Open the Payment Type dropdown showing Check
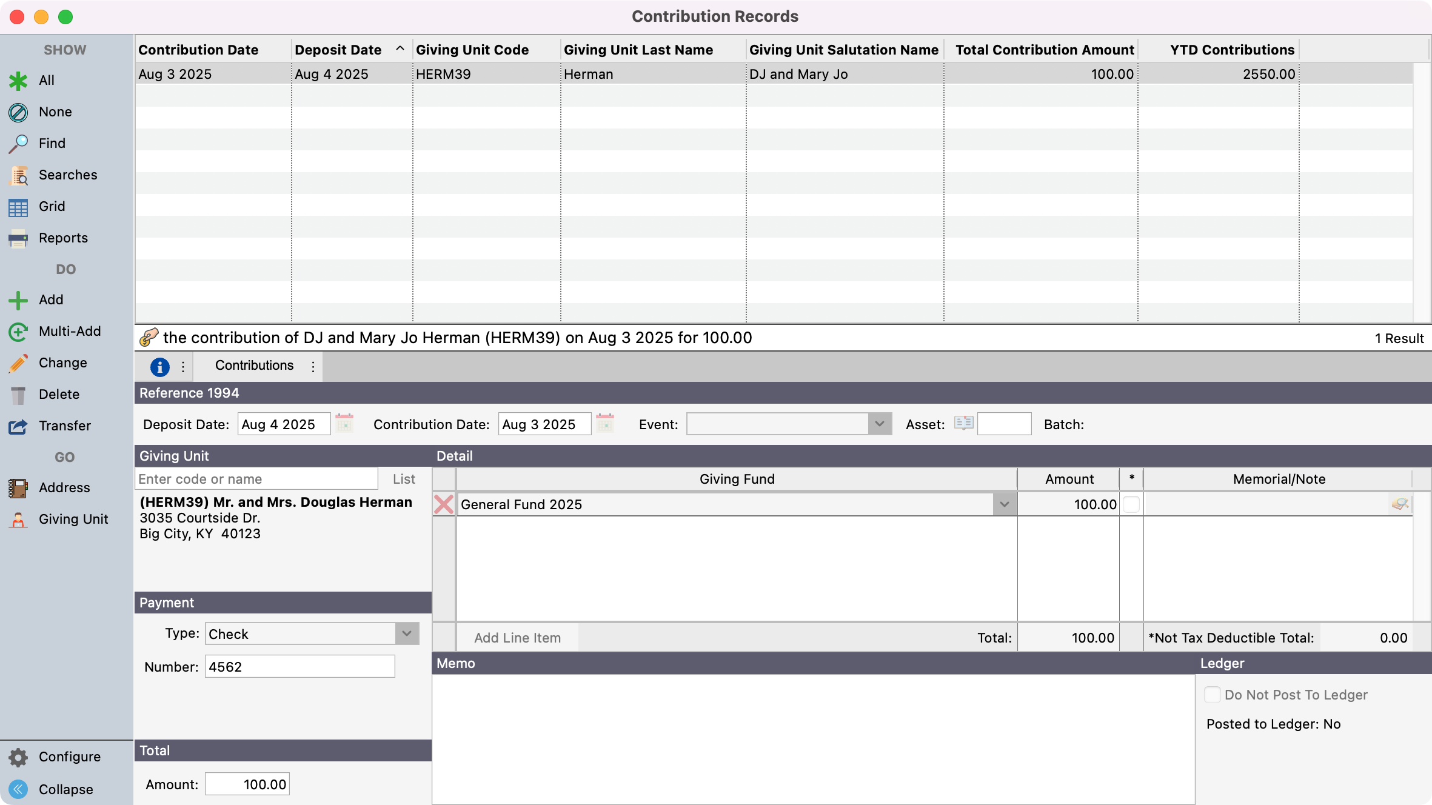Image resolution: width=1432 pixels, height=805 pixels. tap(406, 633)
